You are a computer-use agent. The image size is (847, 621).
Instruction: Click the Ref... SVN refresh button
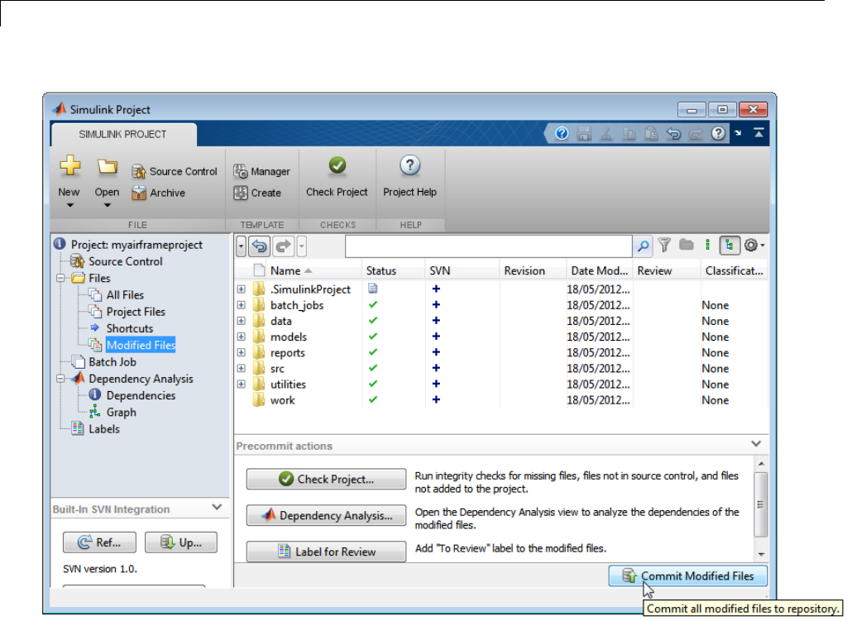(x=99, y=542)
